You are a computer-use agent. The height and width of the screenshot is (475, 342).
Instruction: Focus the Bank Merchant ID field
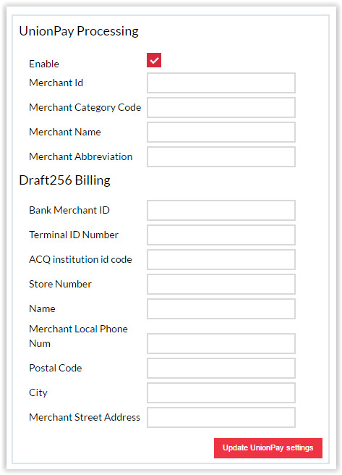click(x=221, y=210)
